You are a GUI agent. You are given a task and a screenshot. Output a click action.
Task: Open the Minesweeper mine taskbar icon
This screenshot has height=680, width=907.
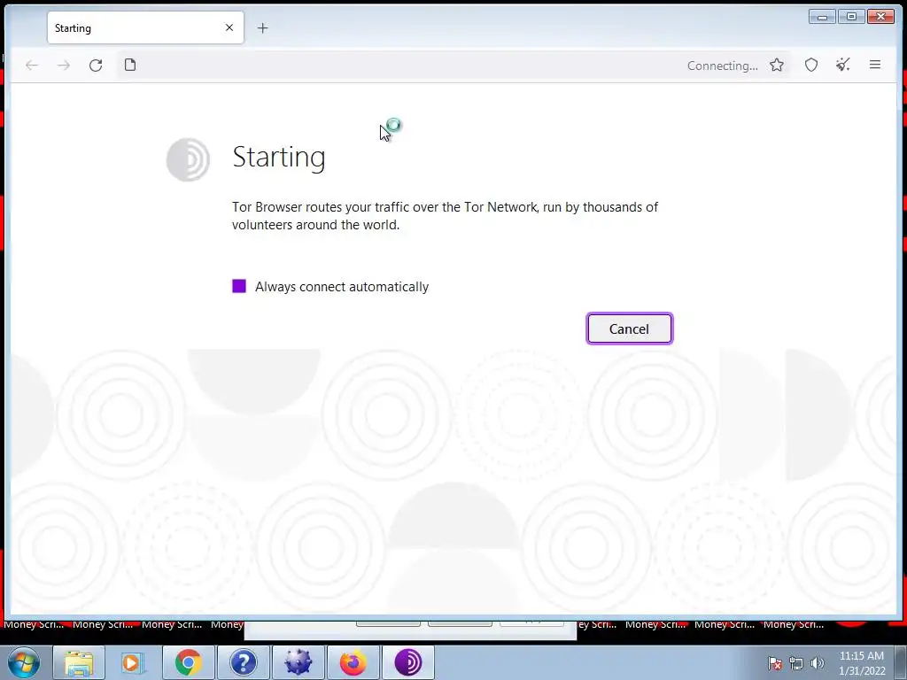pyautogui.click(x=298, y=662)
